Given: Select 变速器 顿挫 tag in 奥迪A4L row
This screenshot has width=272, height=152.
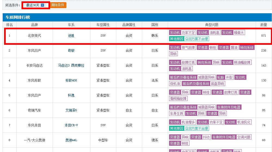Looking at the screenshot, I should (x=179, y=143).
